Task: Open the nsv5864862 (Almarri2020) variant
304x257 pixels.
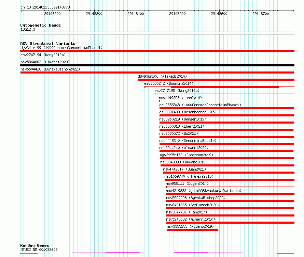Action: [x=45, y=62]
